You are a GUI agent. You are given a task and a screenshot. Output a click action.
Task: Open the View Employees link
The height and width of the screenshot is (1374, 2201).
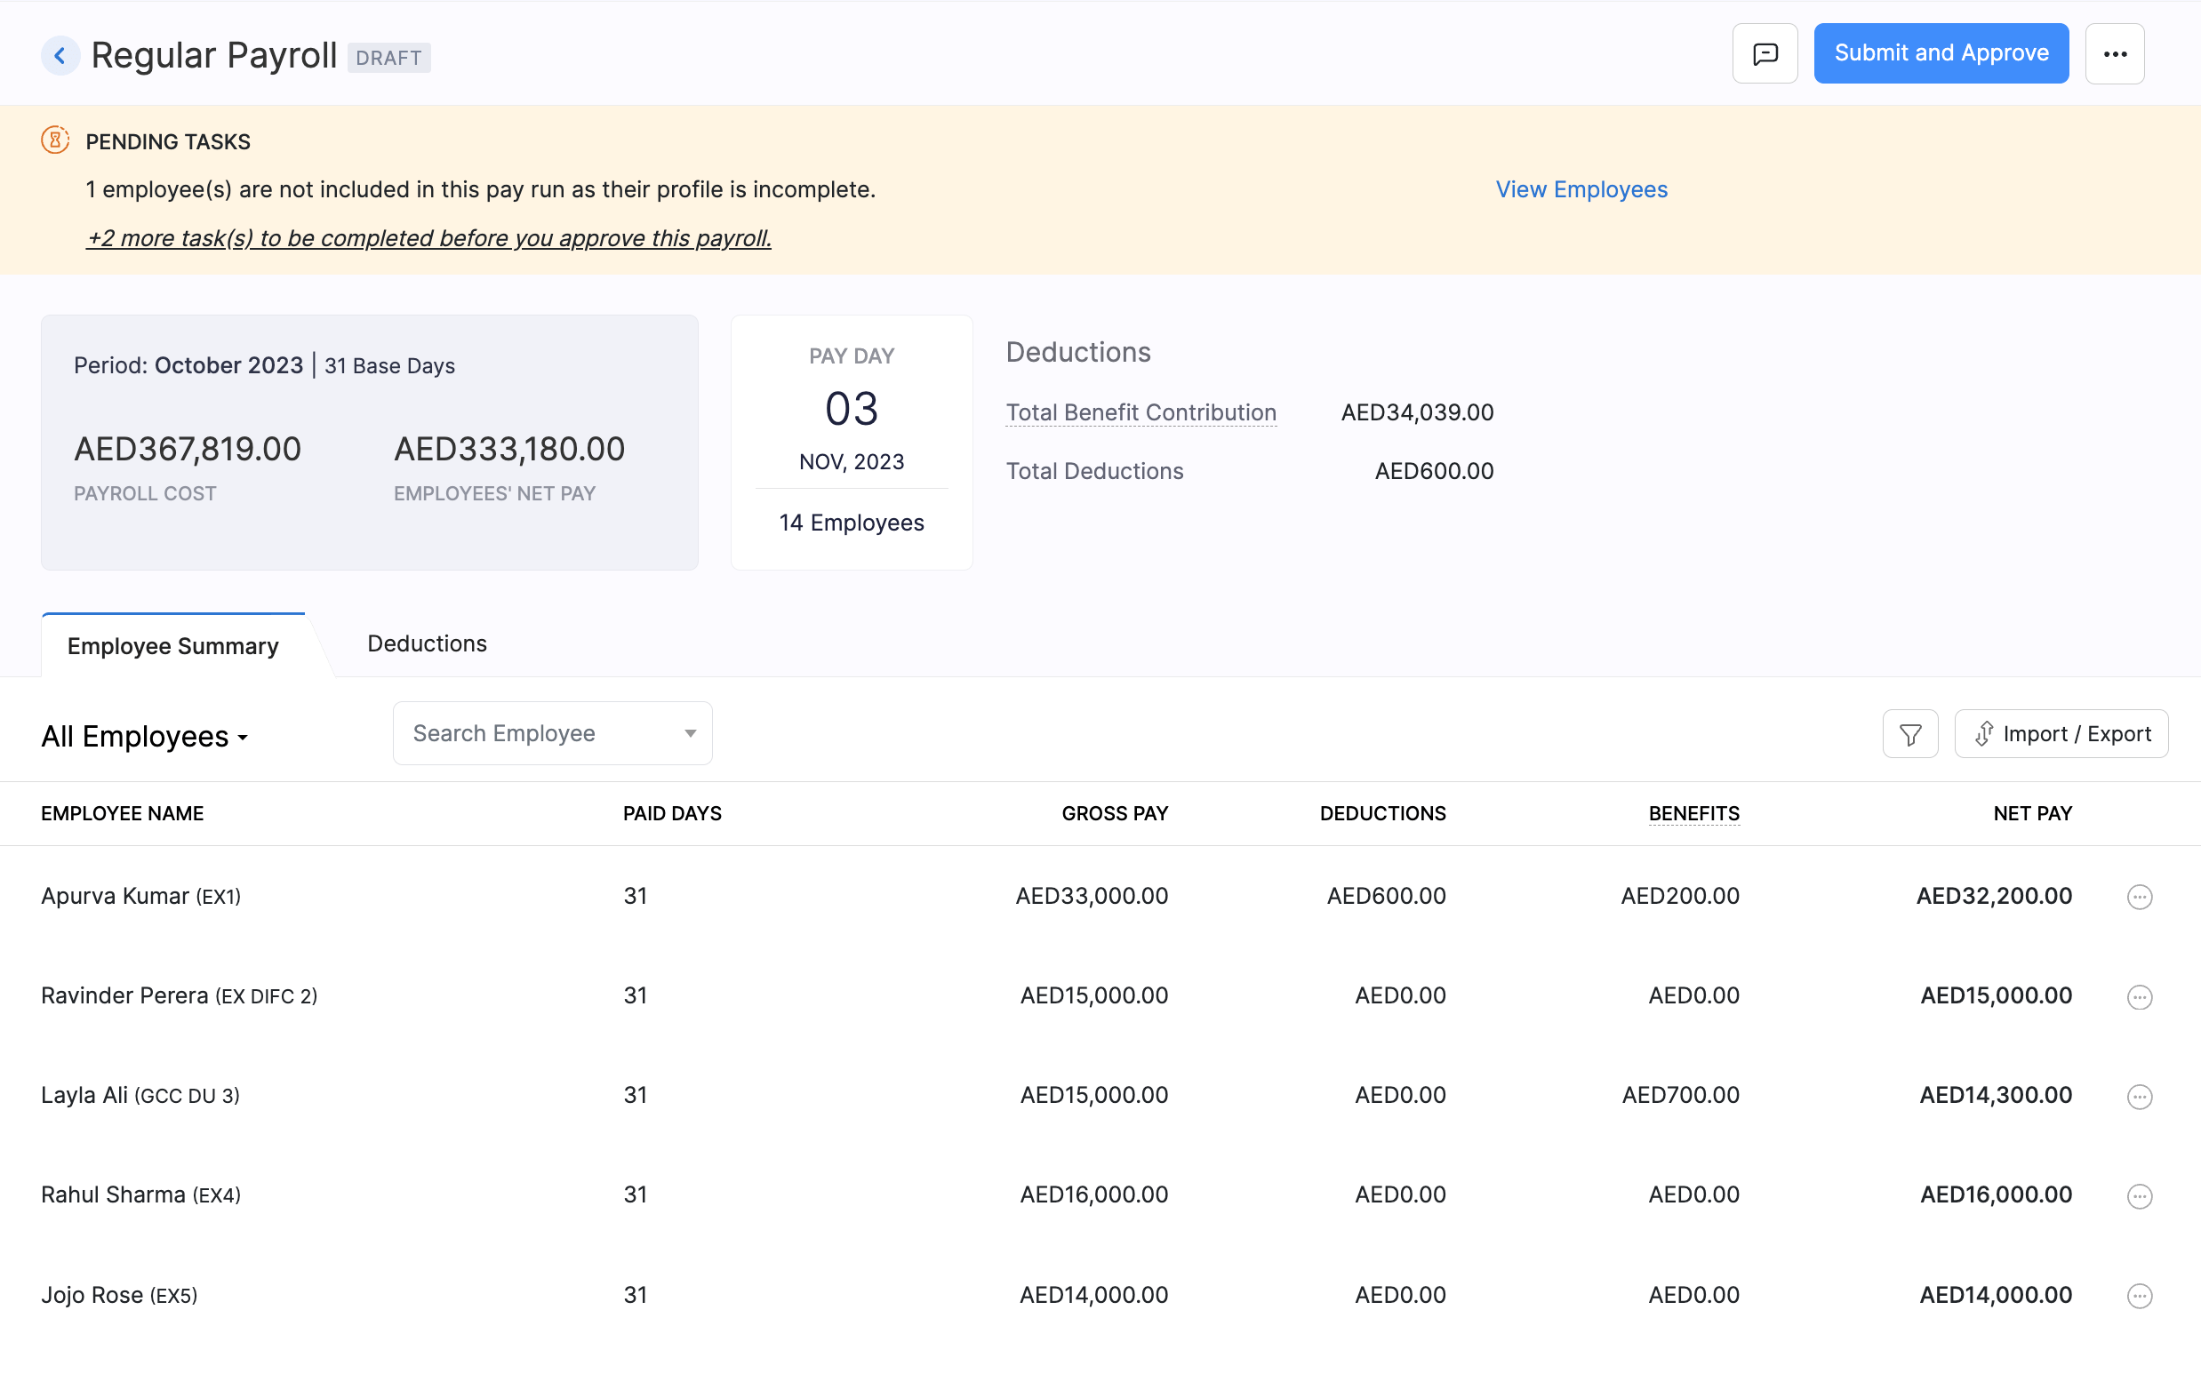[x=1581, y=189]
